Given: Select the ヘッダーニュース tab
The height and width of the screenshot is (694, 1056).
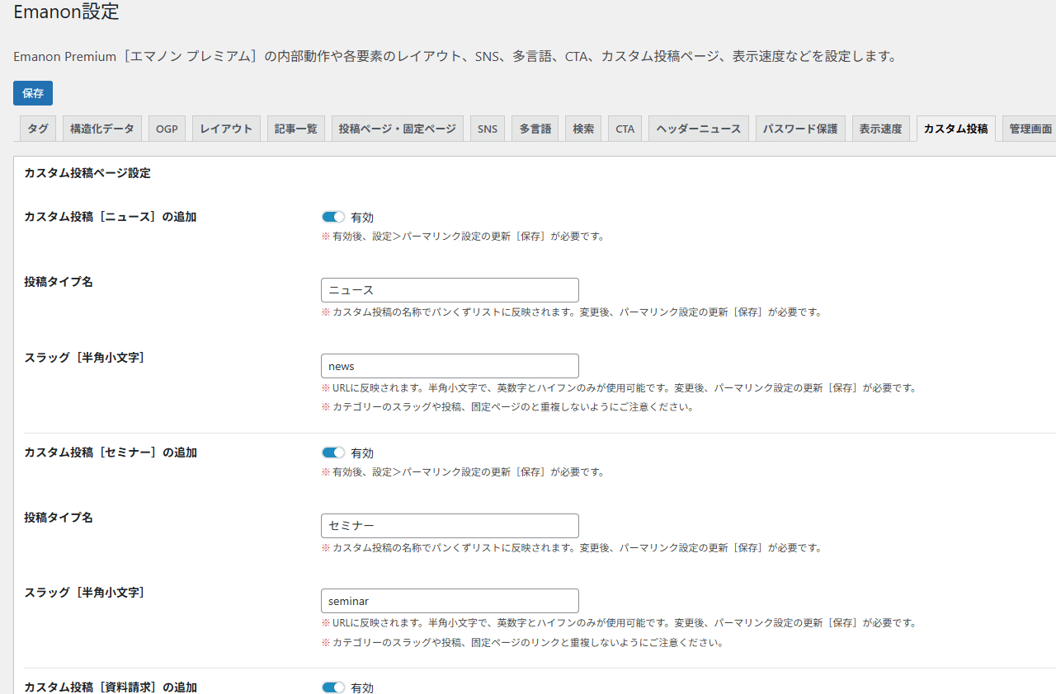Looking at the screenshot, I should tap(698, 128).
